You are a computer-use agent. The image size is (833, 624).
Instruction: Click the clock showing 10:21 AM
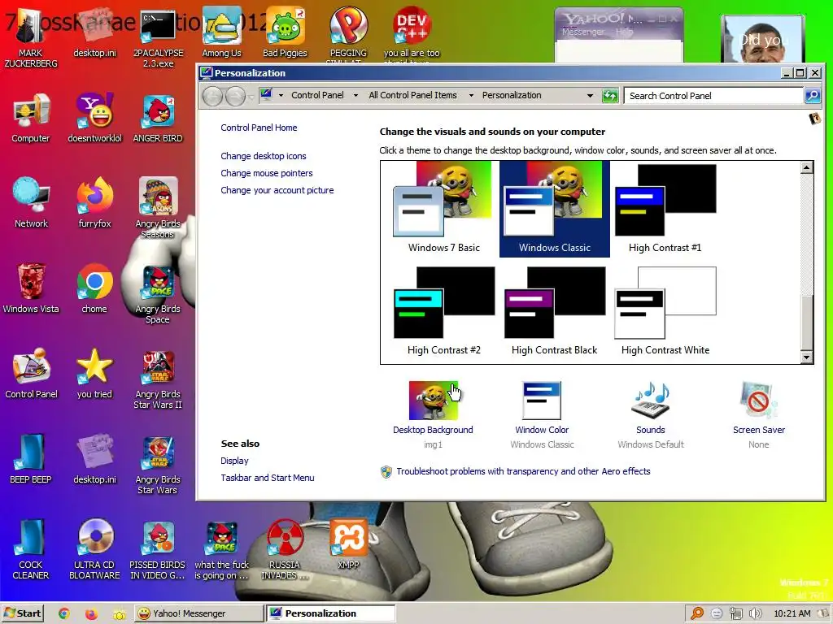792,613
